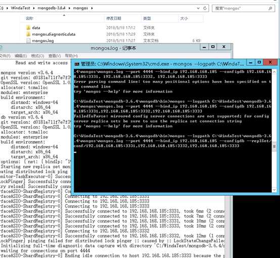Click the data folder name

pyautogui.click(x=36, y=28)
